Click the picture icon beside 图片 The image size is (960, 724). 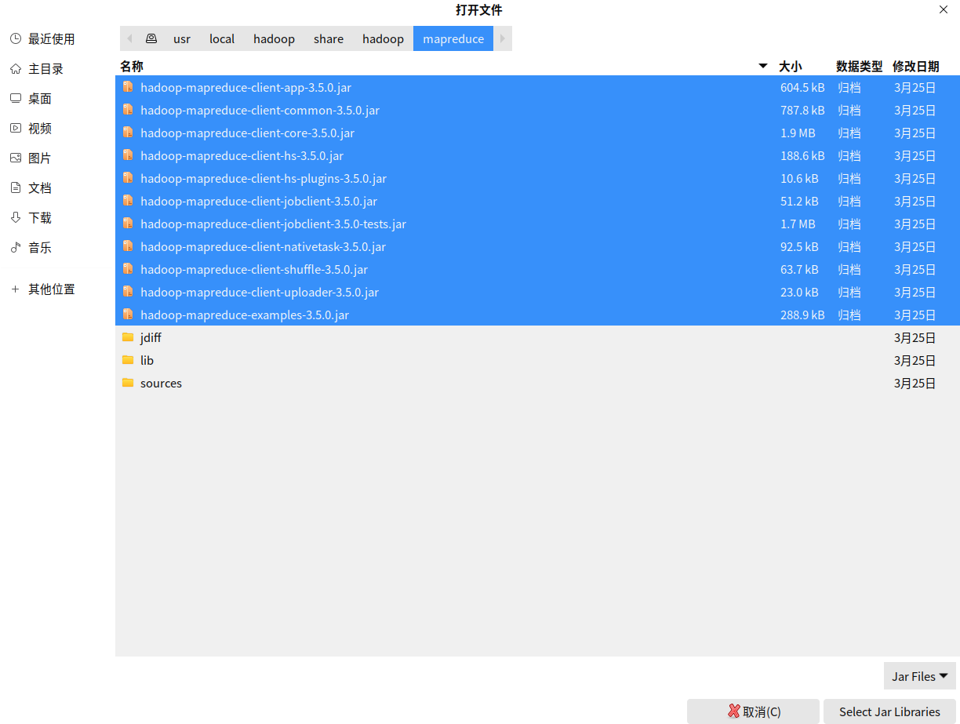coord(16,158)
